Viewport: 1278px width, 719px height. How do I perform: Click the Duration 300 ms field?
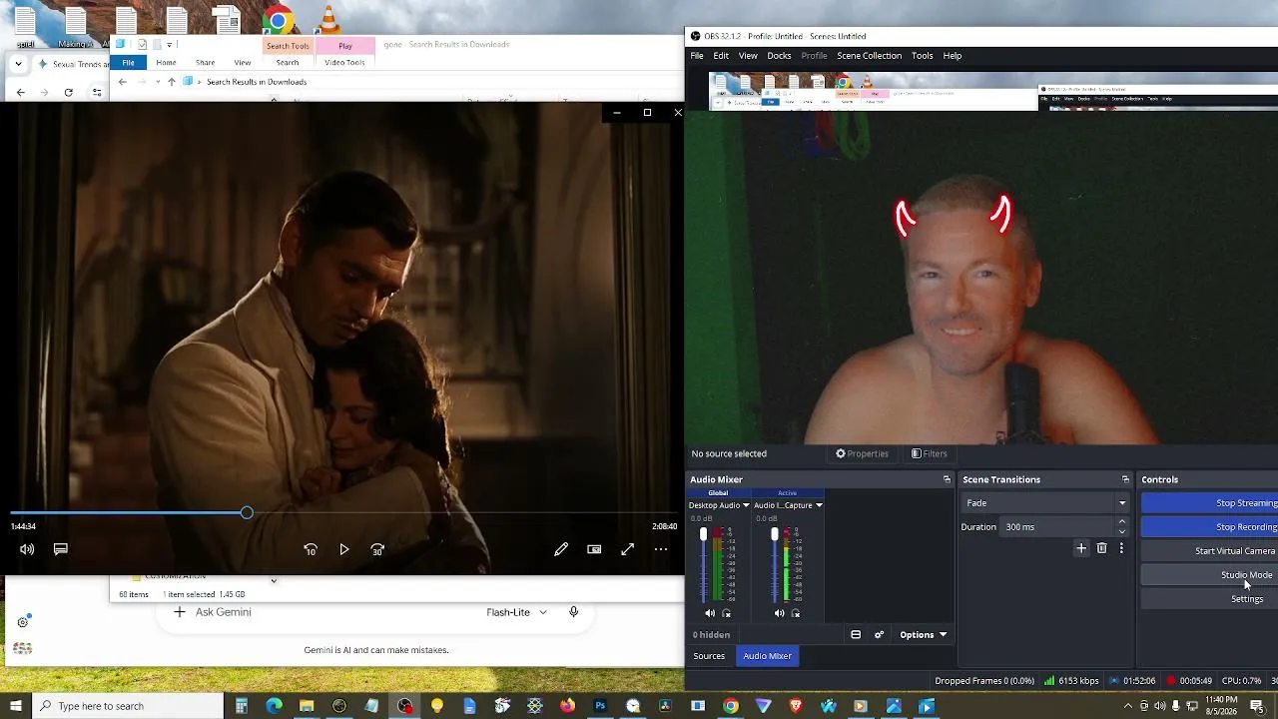point(1057,527)
